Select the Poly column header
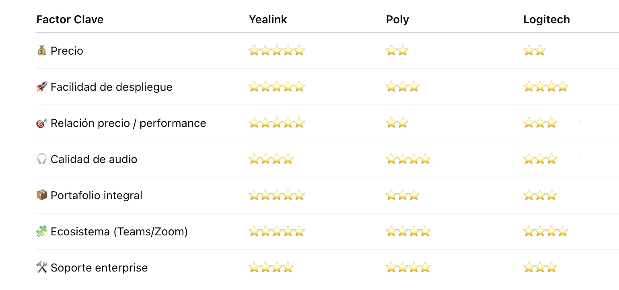 tap(397, 20)
